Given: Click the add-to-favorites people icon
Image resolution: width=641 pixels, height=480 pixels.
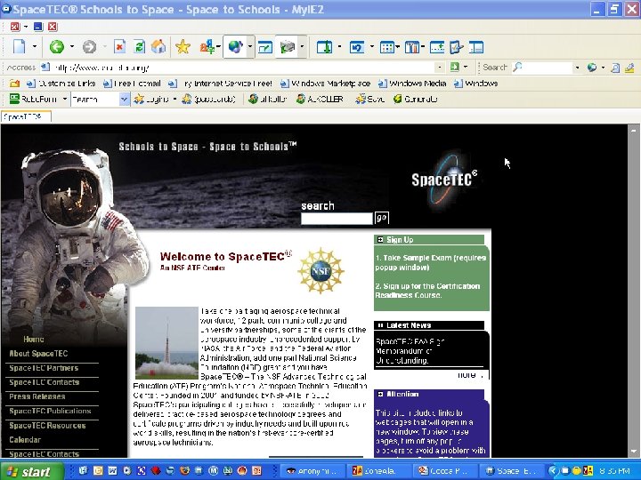Looking at the screenshot, I should click(207, 47).
